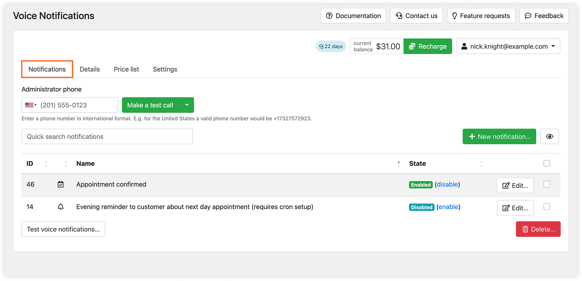Edit the Evening reminder notification
The width and height of the screenshot is (582, 281).
click(515, 208)
